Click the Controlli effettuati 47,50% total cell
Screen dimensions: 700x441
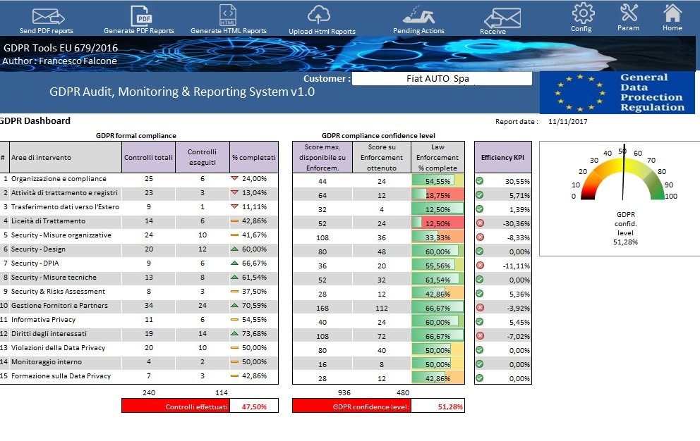pos(254,406)
